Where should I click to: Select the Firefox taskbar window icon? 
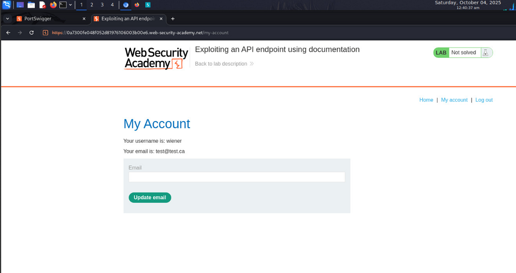(x=137, y=5)
